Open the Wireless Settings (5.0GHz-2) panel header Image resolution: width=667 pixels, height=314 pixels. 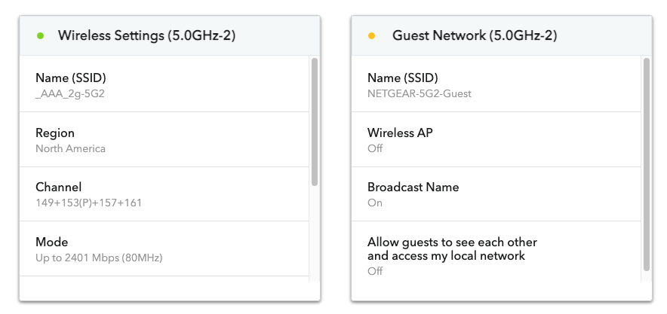[x=147, y=35]
